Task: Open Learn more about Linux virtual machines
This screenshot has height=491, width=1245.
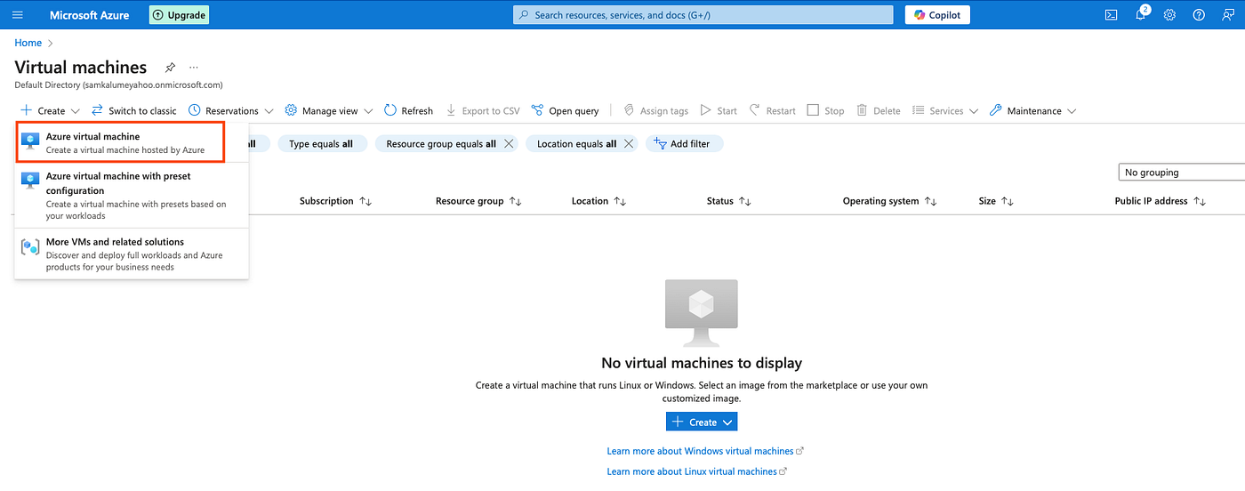Action: pos(697,471)
